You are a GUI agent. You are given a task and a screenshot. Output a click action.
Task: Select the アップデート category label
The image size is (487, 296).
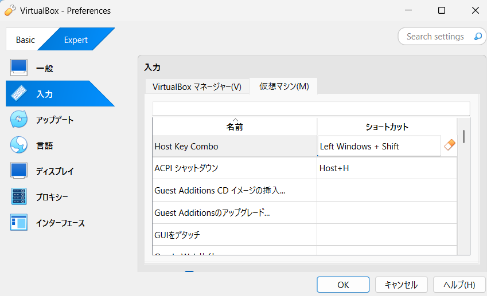(54, 120)
